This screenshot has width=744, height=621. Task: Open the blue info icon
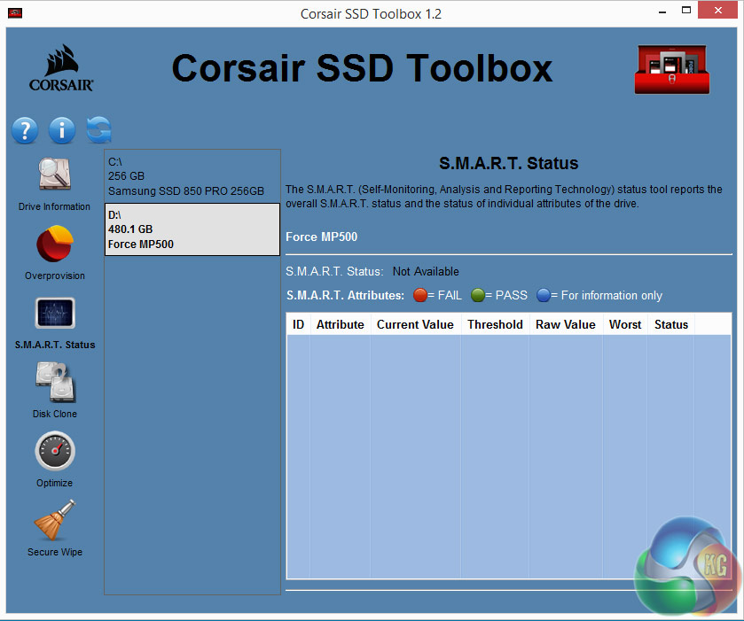click(62, 130)
